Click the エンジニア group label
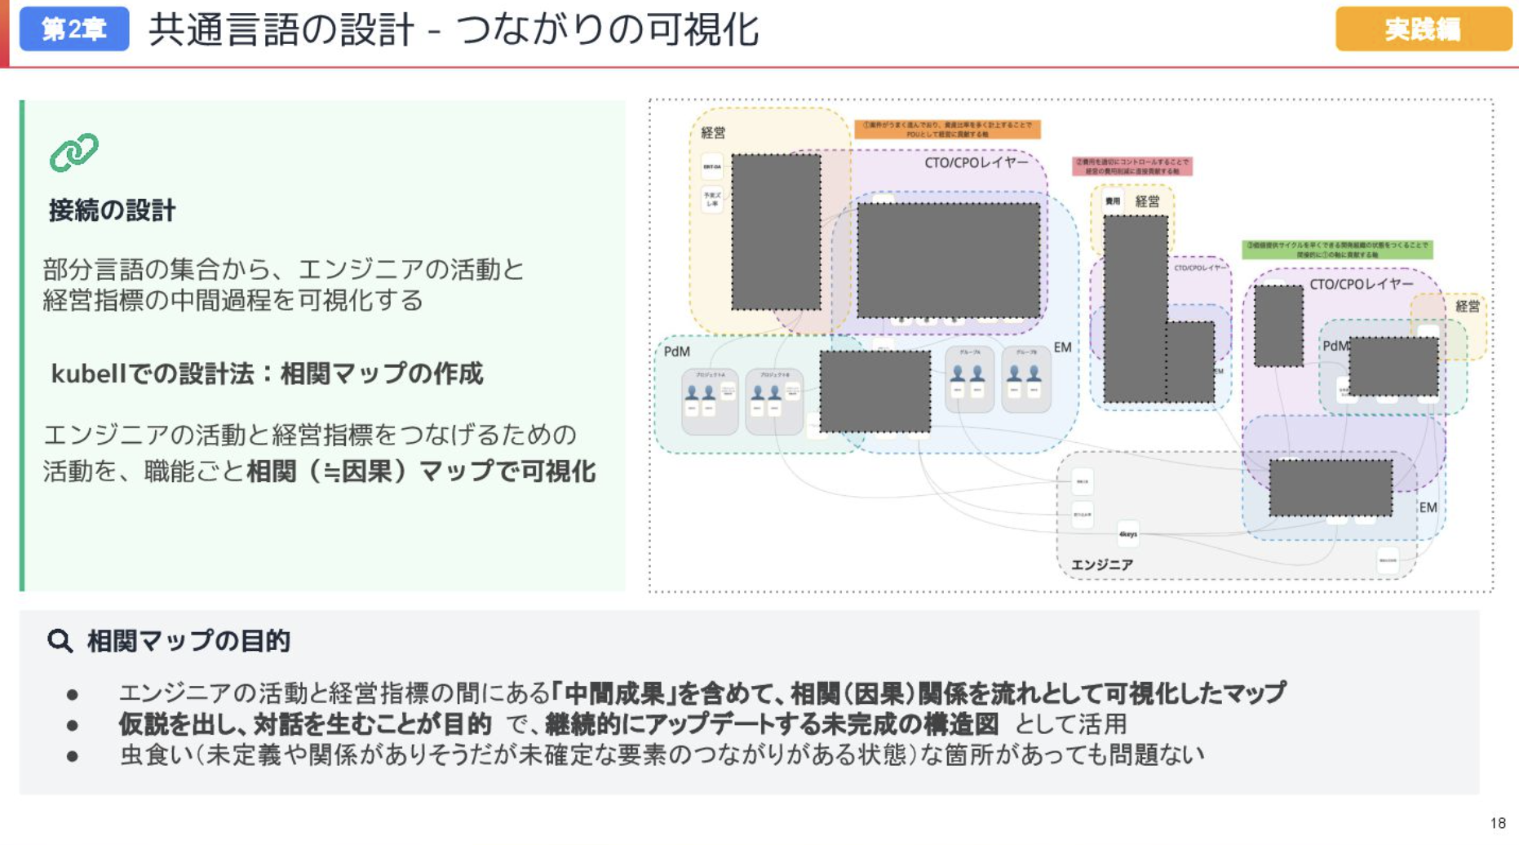The height and width of the screenshot is (845, 1519). pos(1101,564)
